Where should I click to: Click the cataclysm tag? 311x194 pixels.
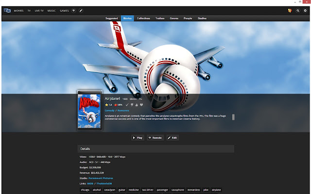[110, 190]
